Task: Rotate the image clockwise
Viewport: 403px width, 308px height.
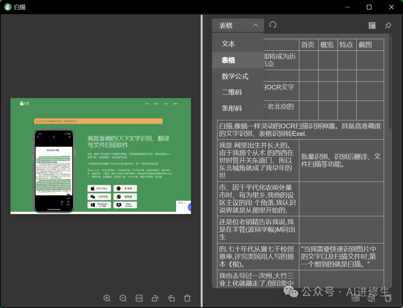Action: pyautogui.click(x=171, y=298)
